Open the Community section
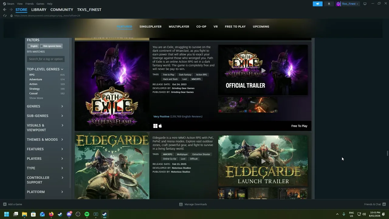Screen dimensions: 389x219 [x=62, y=10]
